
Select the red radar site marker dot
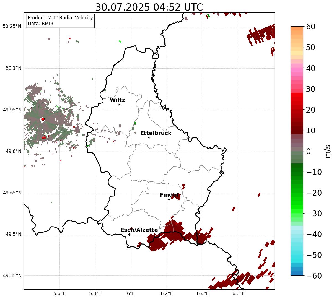pos(43,119)
